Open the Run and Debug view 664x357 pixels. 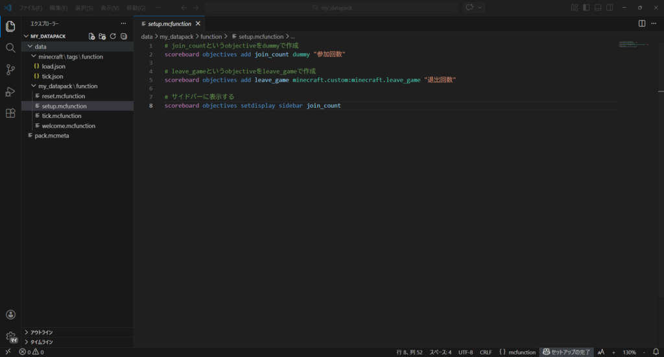[x=10, y=92]
